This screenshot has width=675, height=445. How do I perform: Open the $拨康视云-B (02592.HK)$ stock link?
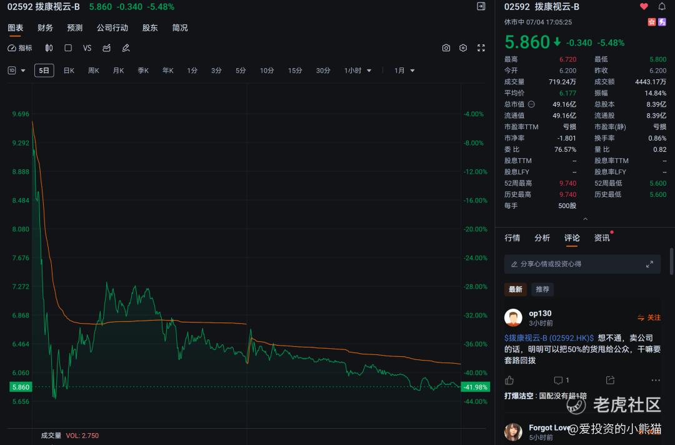(549, 338)
